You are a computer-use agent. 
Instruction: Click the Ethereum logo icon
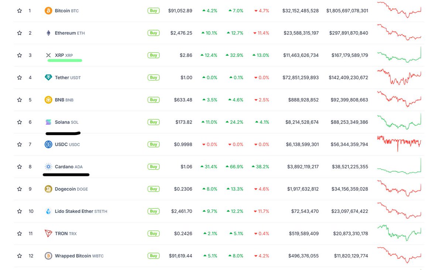pyautogui.click(x=48, y=33)
